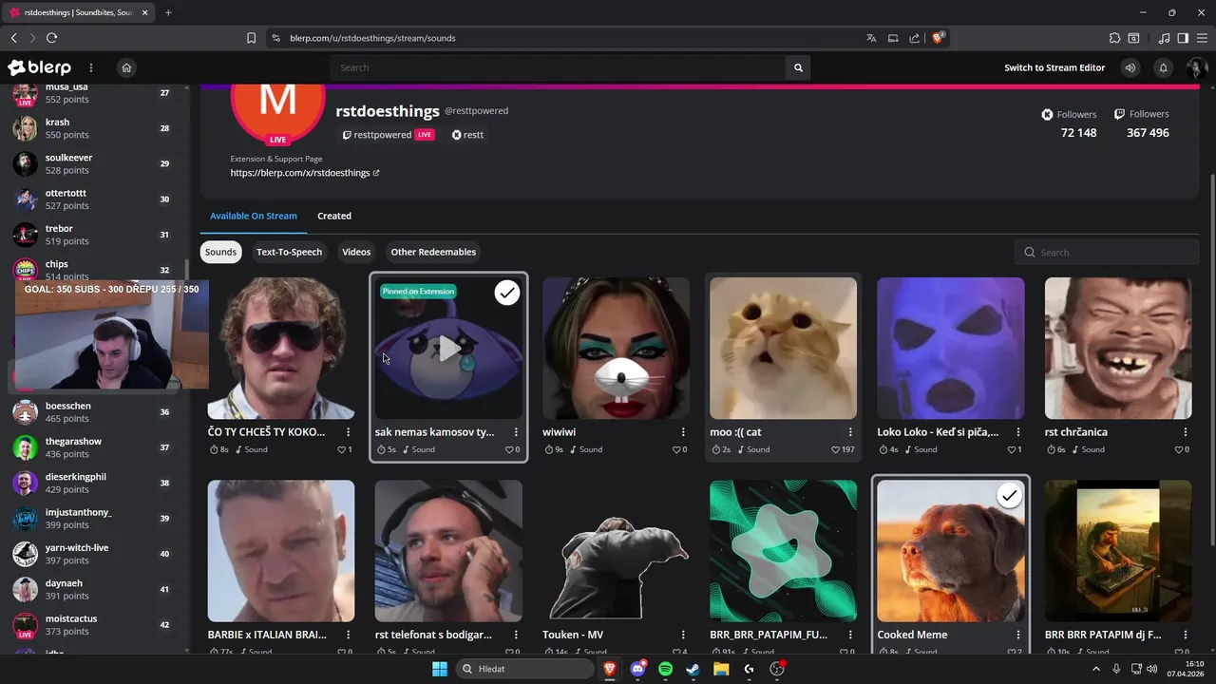Screen dimensions: 1216x684
Task: Select the Sounds filter chip
Action: (x=220, y=252)
